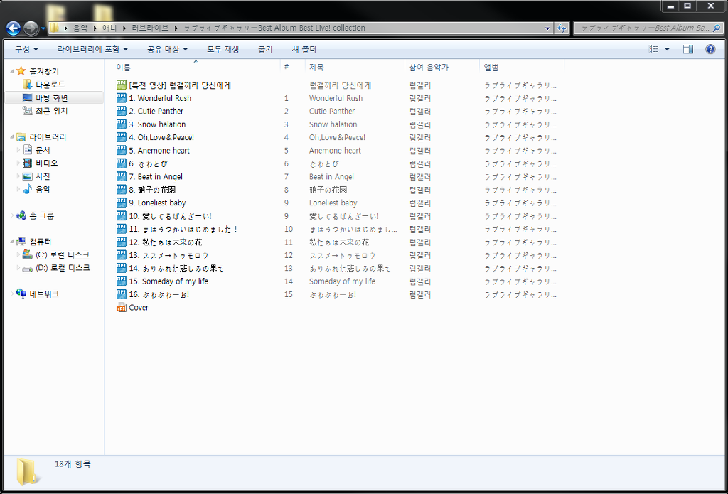
Task: Click the 굽기 burn button
Action: pos(266,49)
